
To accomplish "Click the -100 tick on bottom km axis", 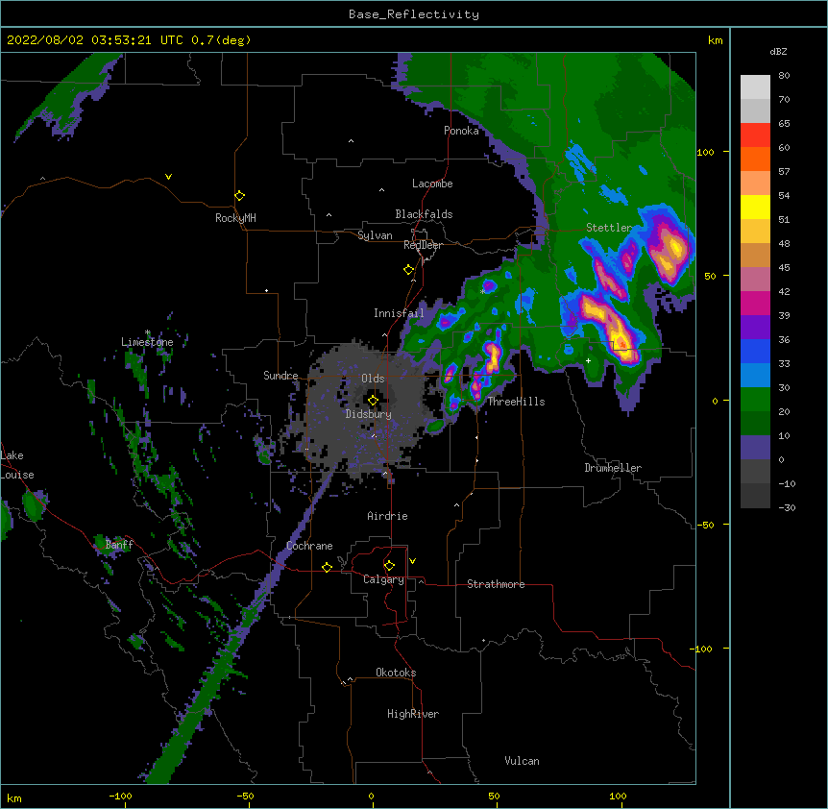I will pyautogui.click(x=120, y=797).
